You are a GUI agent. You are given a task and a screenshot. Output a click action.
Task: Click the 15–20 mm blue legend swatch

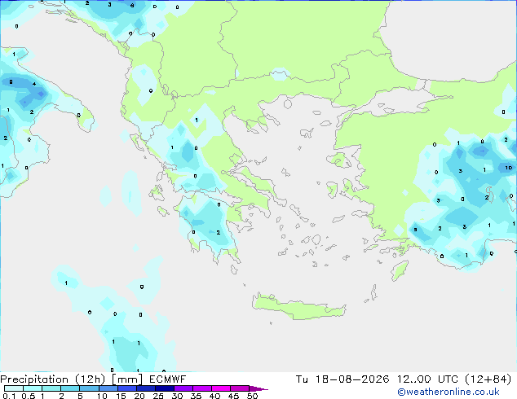126,388
